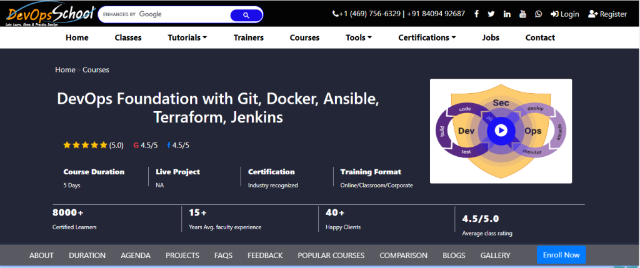The image size is (640, 268).
Task: Open the Trainers menu item
Action: [249, 37]
